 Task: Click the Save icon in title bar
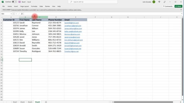[20, 2]
